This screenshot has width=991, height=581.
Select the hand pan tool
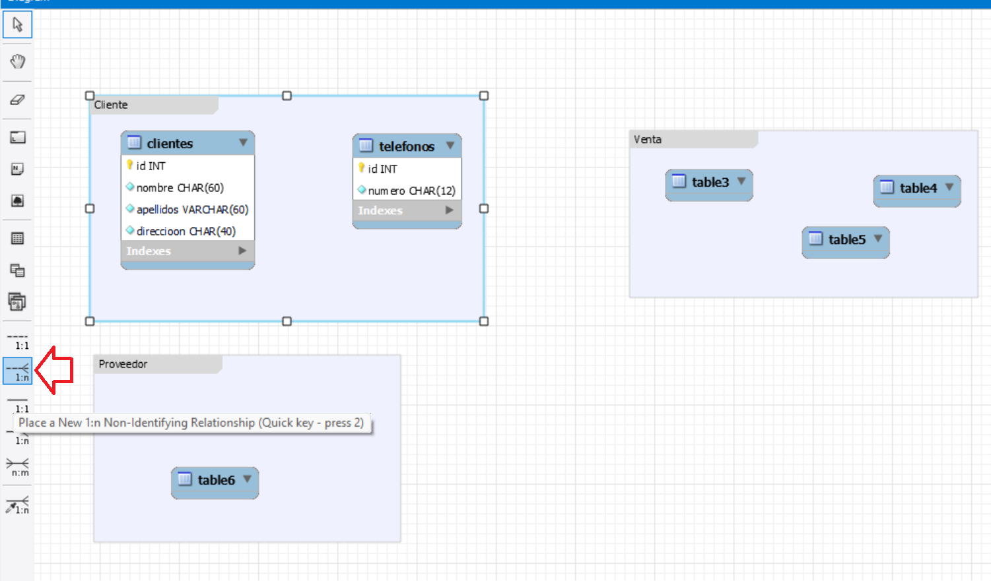17,62
